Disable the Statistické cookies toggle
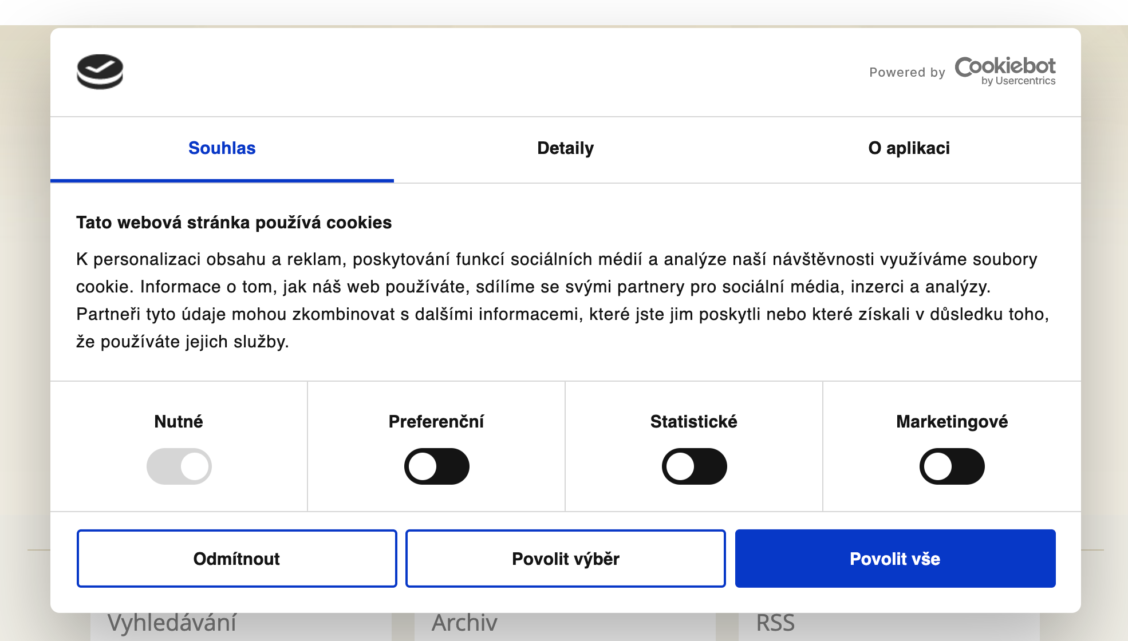This screenshot has height=641, width=1128. (x=695, y=466)
